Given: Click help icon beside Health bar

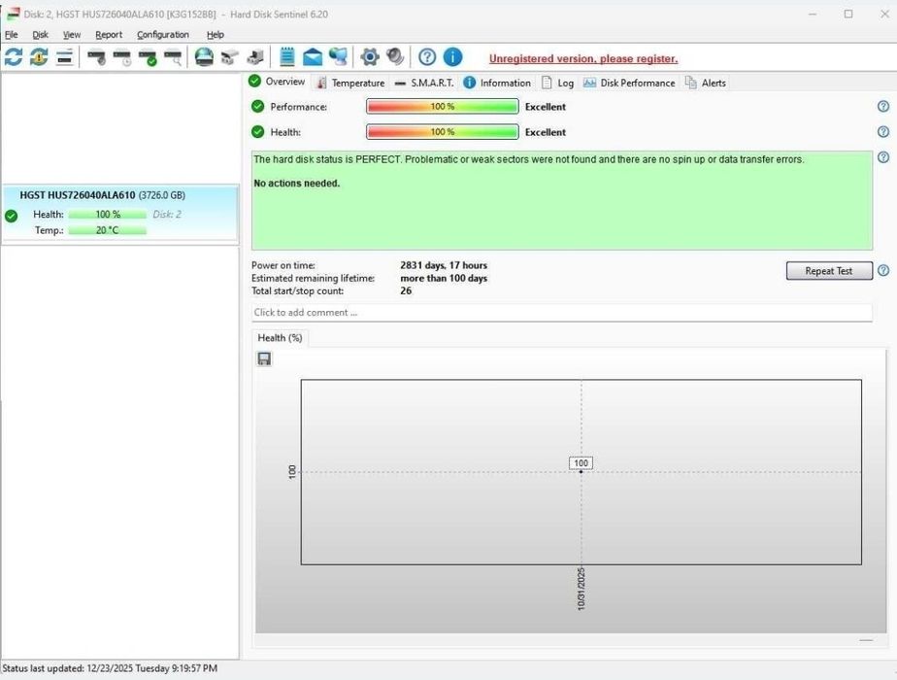Looking at the screenshot, I should 883,132.
